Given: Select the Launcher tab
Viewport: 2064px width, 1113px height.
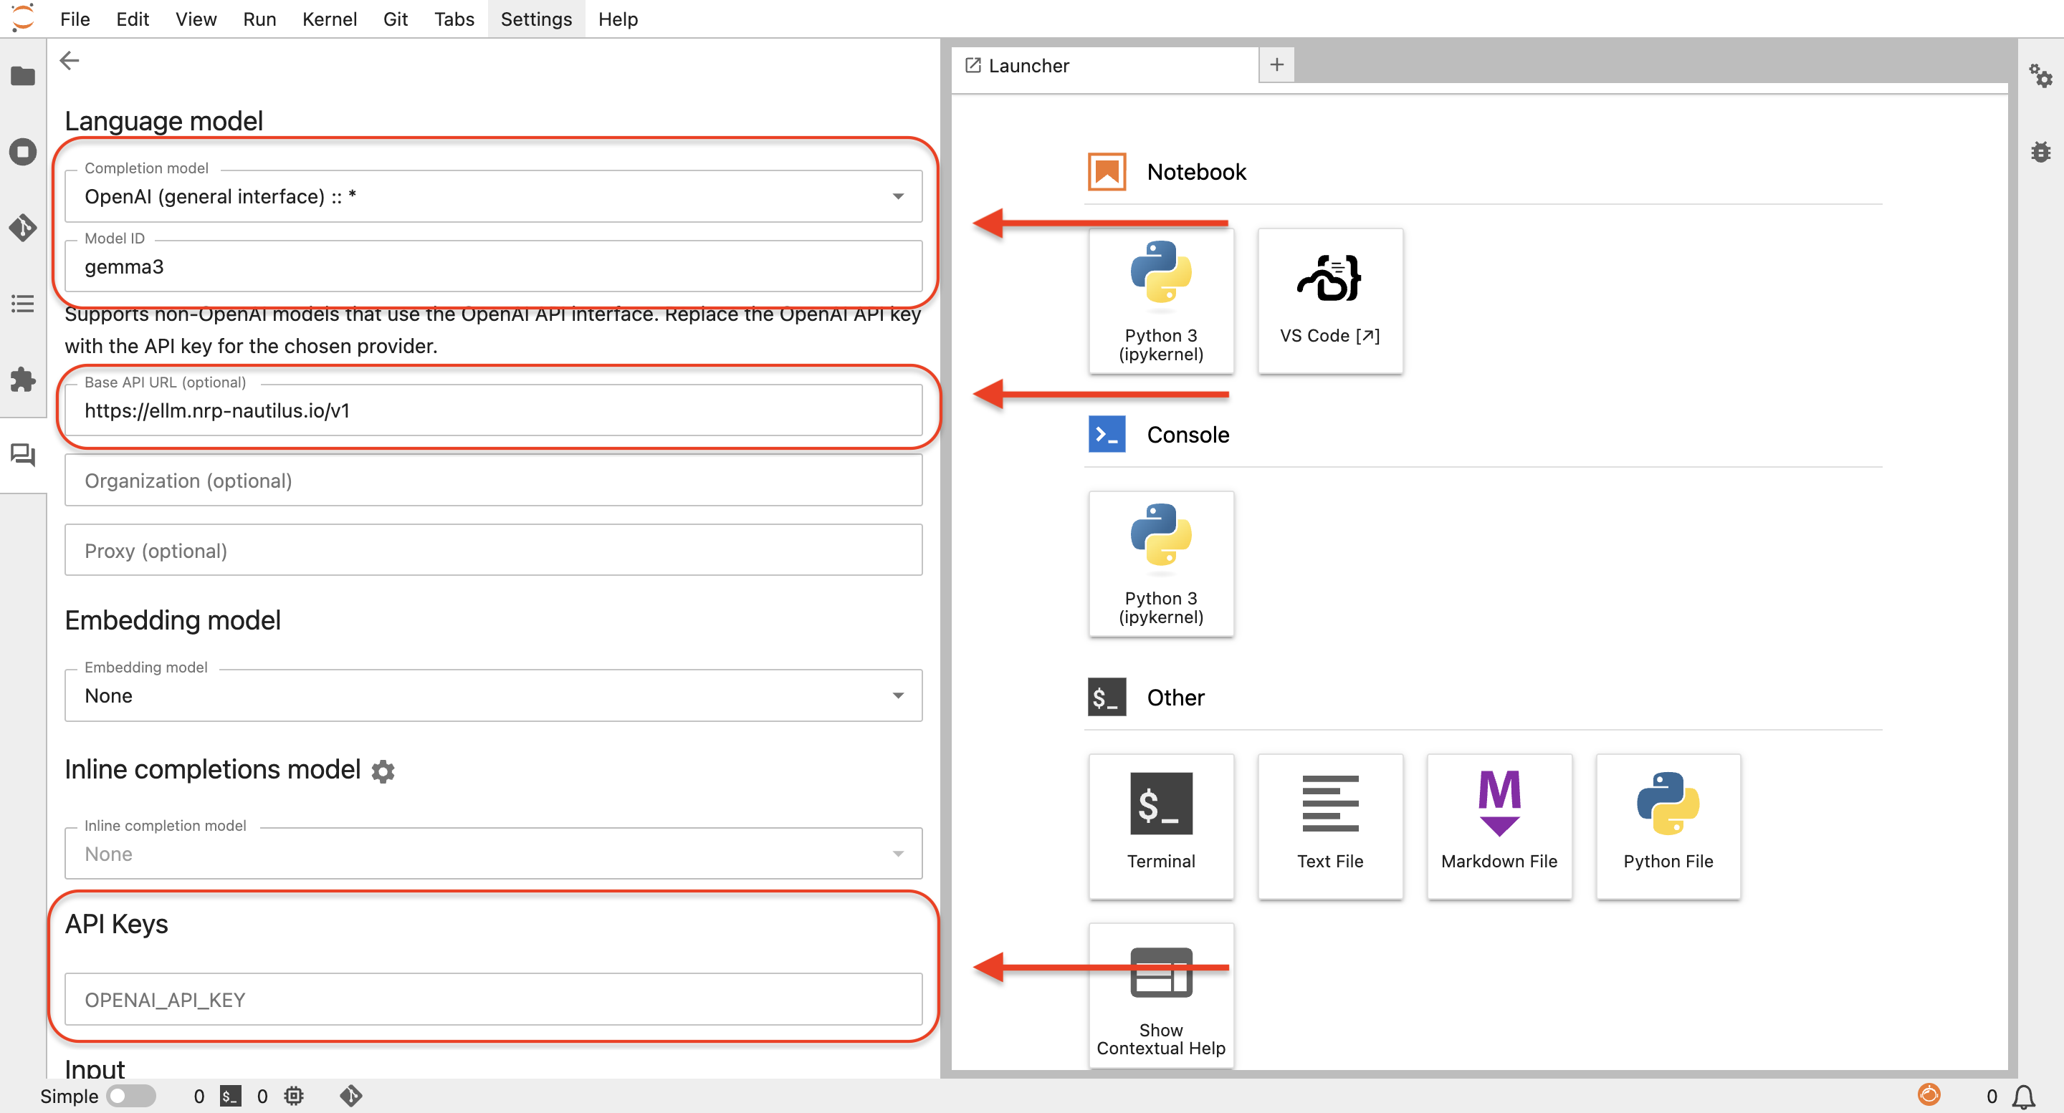Looking at the screenshot, I should 1104,66.
